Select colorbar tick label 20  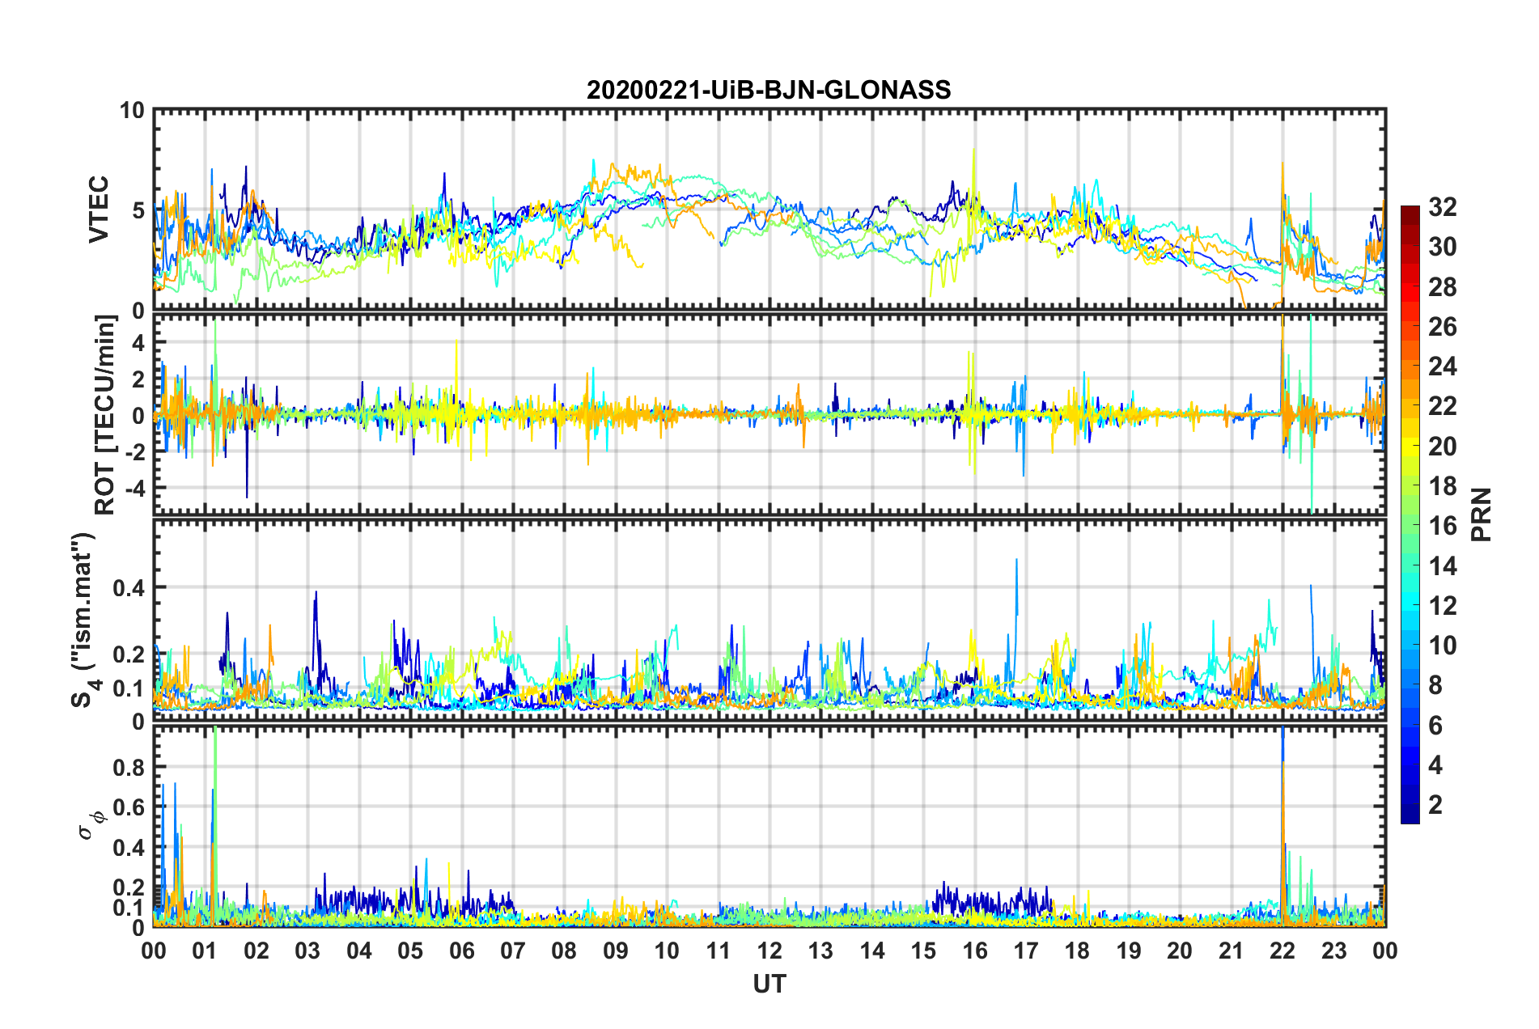1443,447
